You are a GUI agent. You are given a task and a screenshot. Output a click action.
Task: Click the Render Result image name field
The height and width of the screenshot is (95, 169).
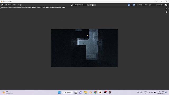click(x=81, y=5)
